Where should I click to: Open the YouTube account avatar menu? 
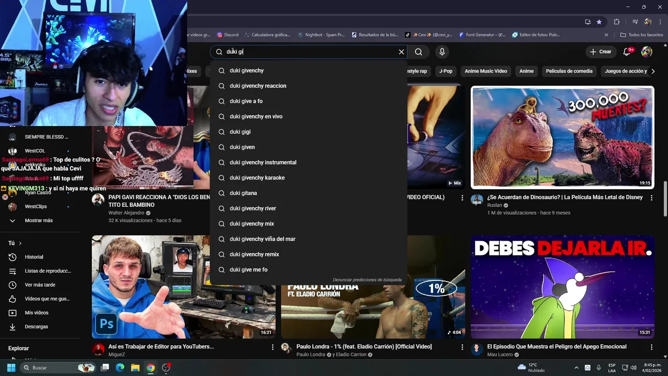click(x=647, y=52)
